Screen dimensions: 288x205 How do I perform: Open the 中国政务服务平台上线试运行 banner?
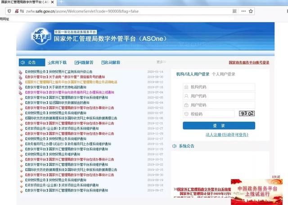pos(257,192)
